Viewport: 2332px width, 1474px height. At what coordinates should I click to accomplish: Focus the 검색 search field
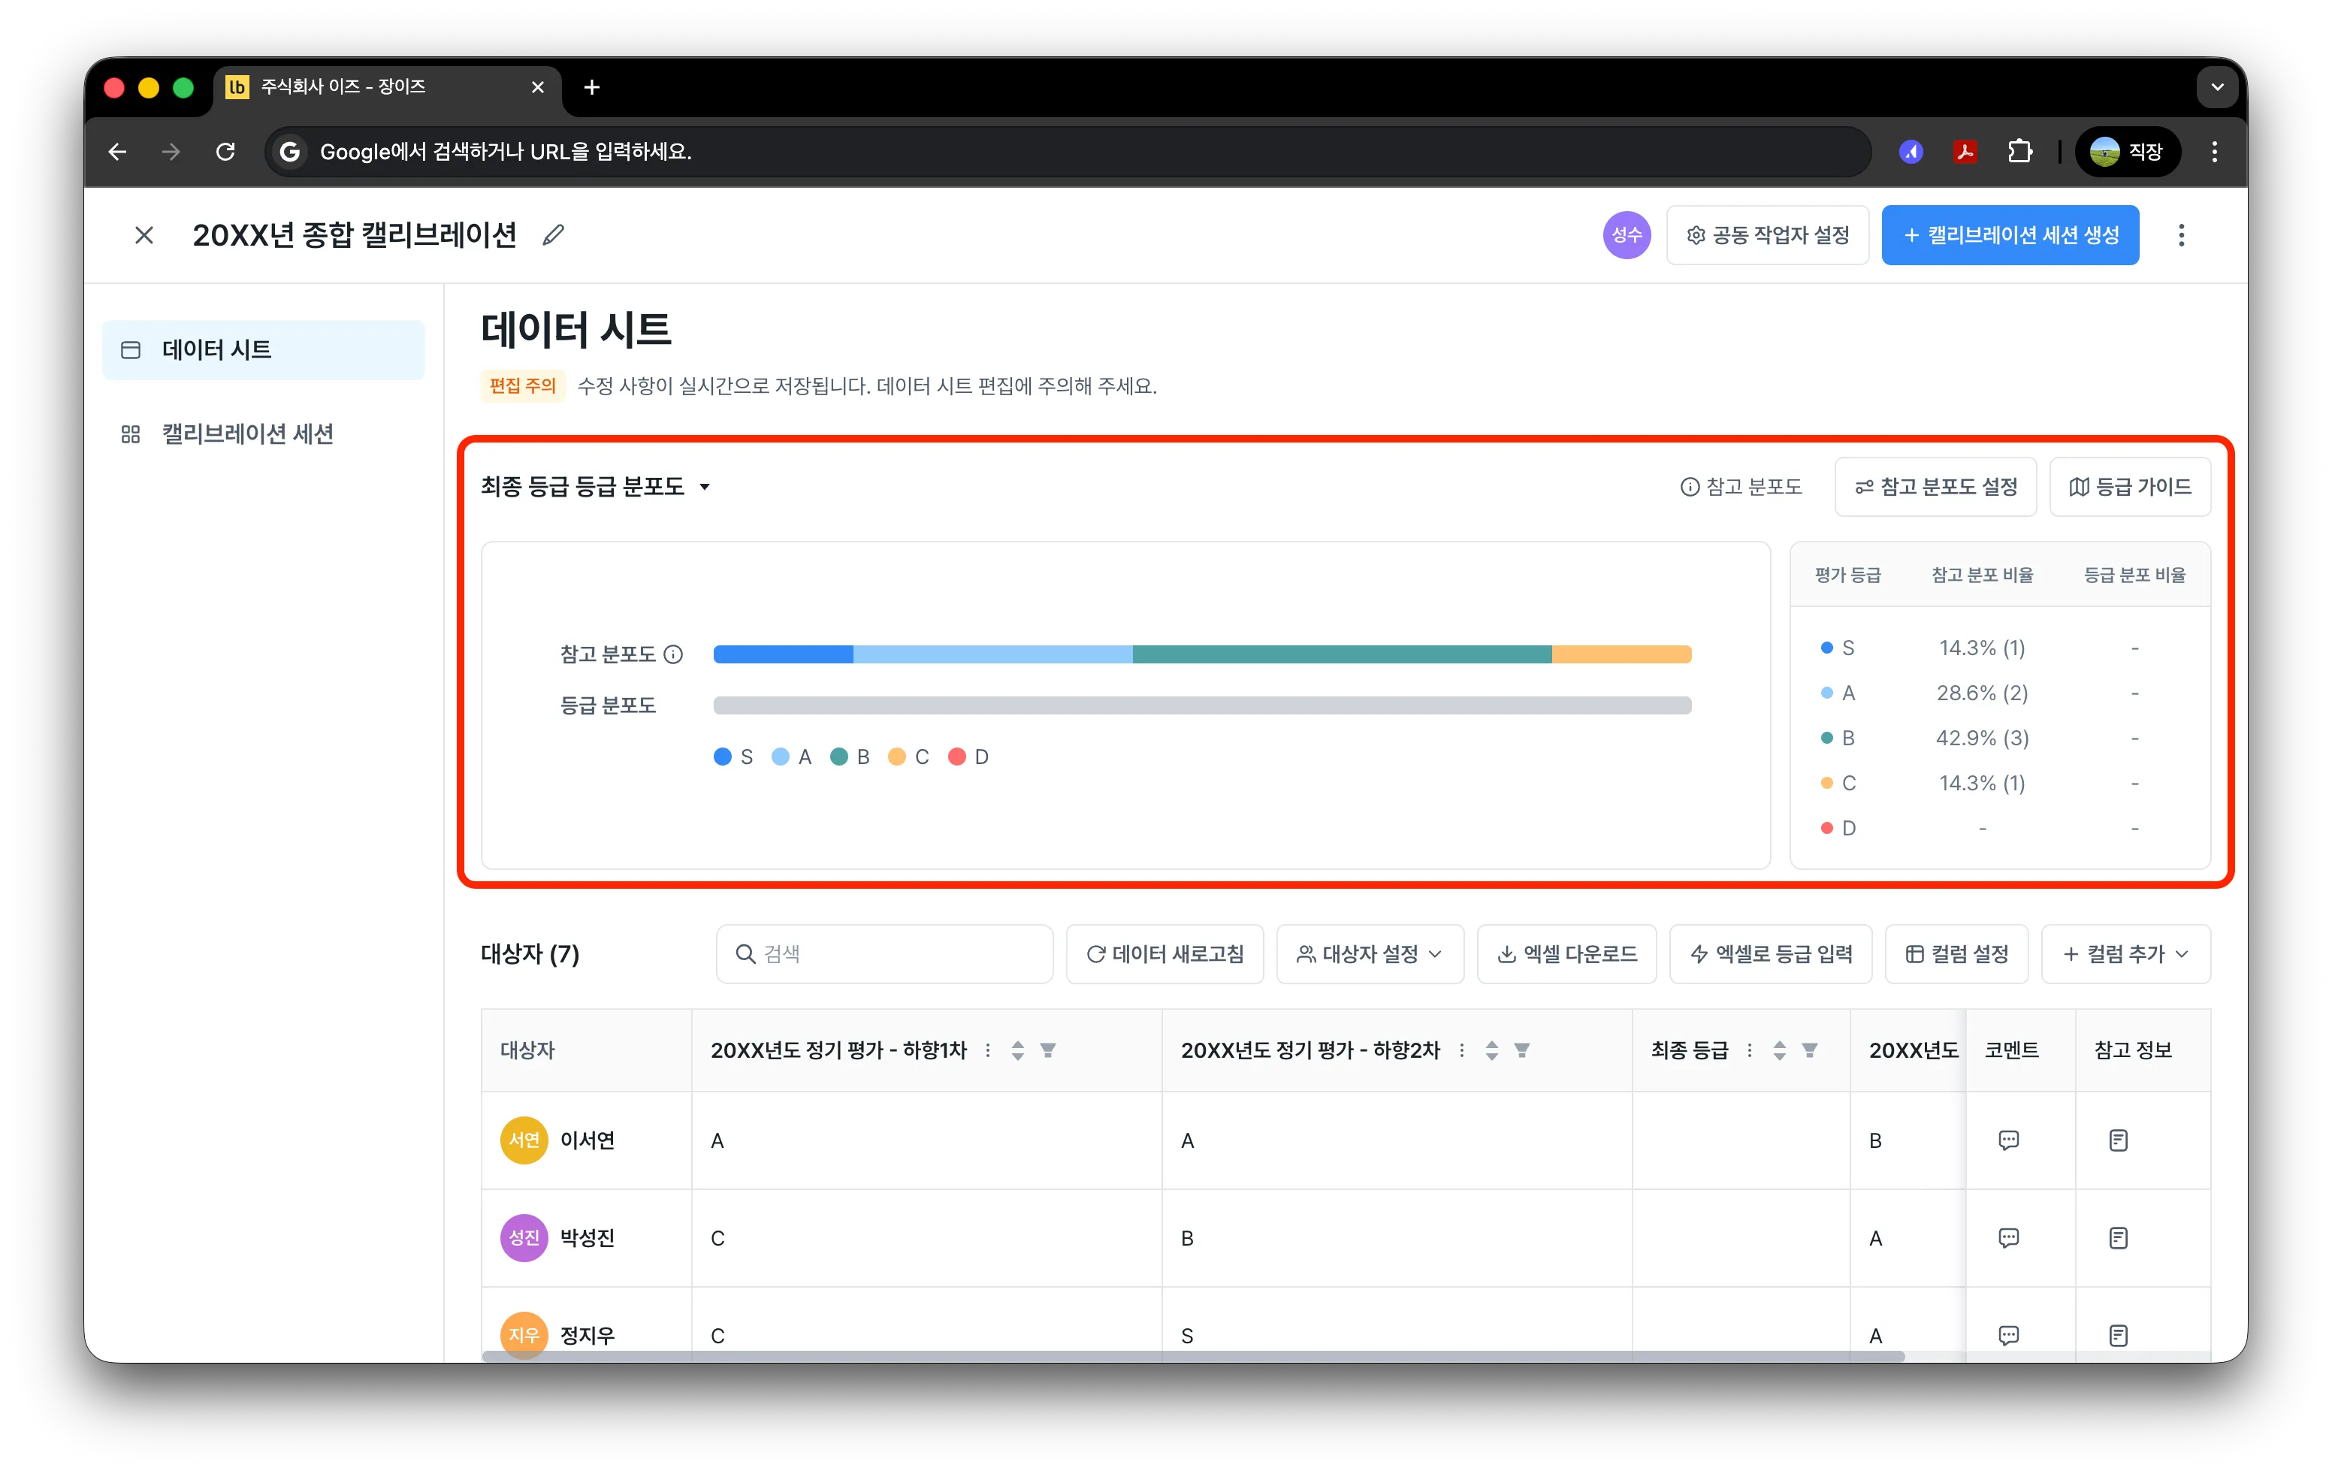tap(884, 954)
